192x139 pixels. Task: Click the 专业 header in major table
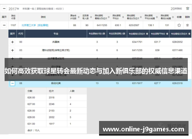click(x=56, y=34)
